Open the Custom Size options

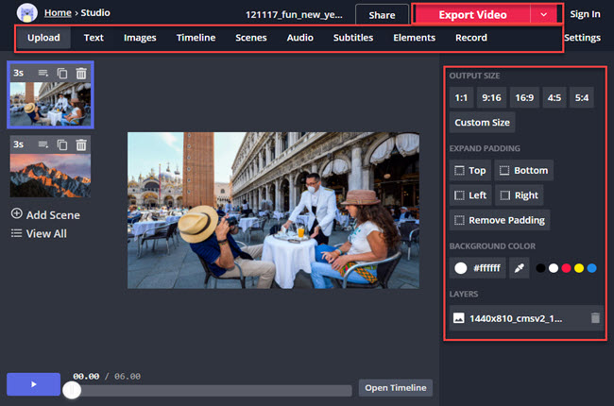(x=482, y=123)
